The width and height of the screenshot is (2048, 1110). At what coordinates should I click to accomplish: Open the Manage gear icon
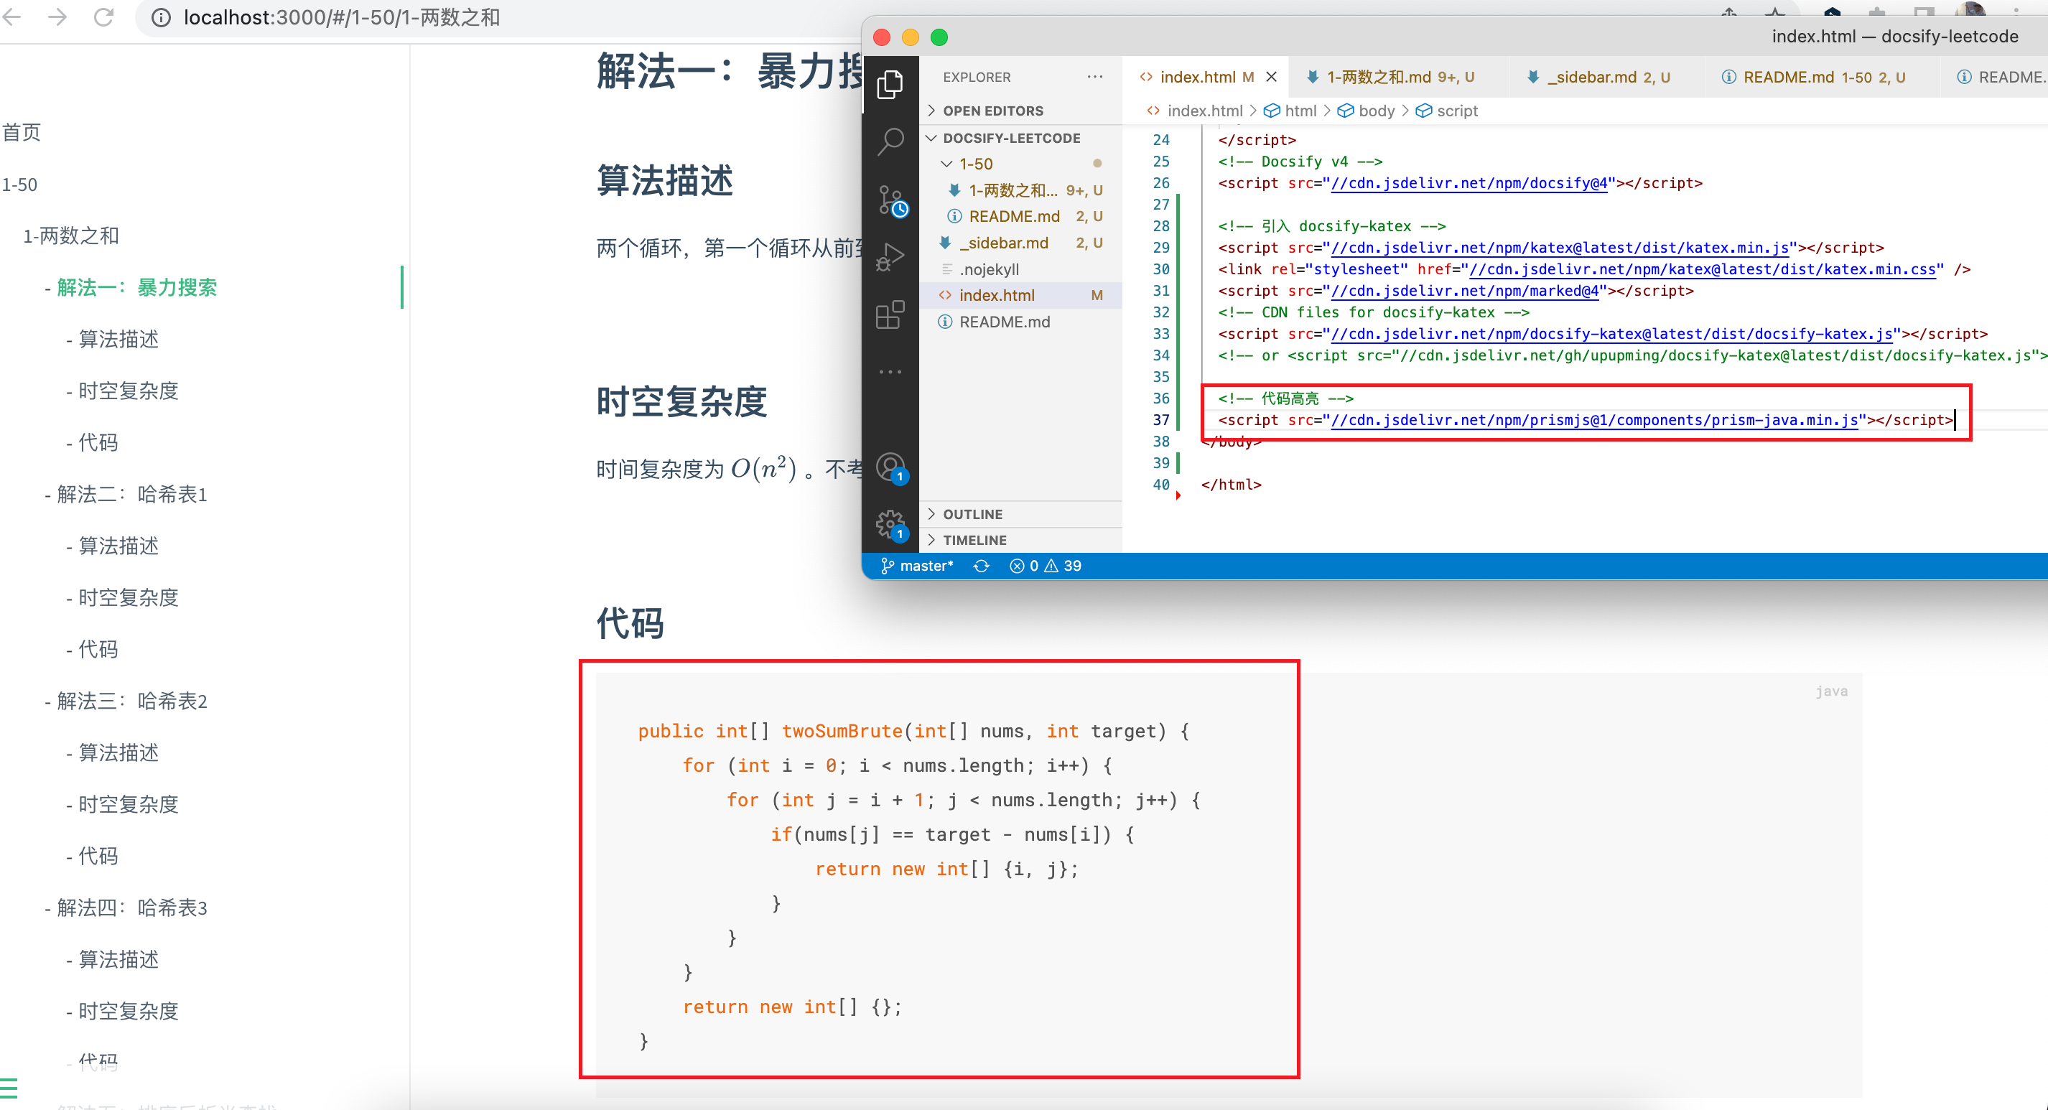(x=890, y=525)
